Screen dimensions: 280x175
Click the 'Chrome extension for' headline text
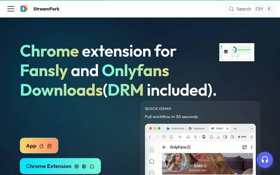[98, 51]
